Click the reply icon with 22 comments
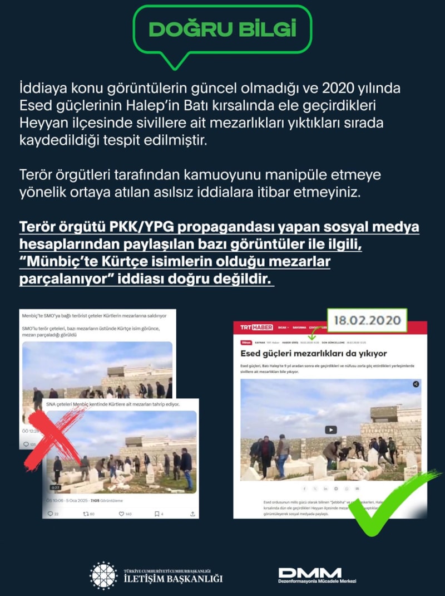This screenshot has width=445, height=596. tap(50, 514)
